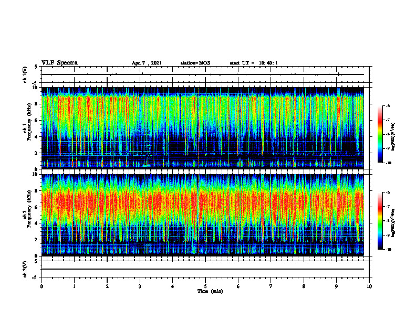This screenshot has width=416, height=321.
Task: Click time axis tick label '6'
Action: coord(238,286)
